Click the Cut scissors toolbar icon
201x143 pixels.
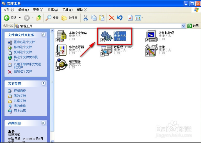click(x=86, y=18)
